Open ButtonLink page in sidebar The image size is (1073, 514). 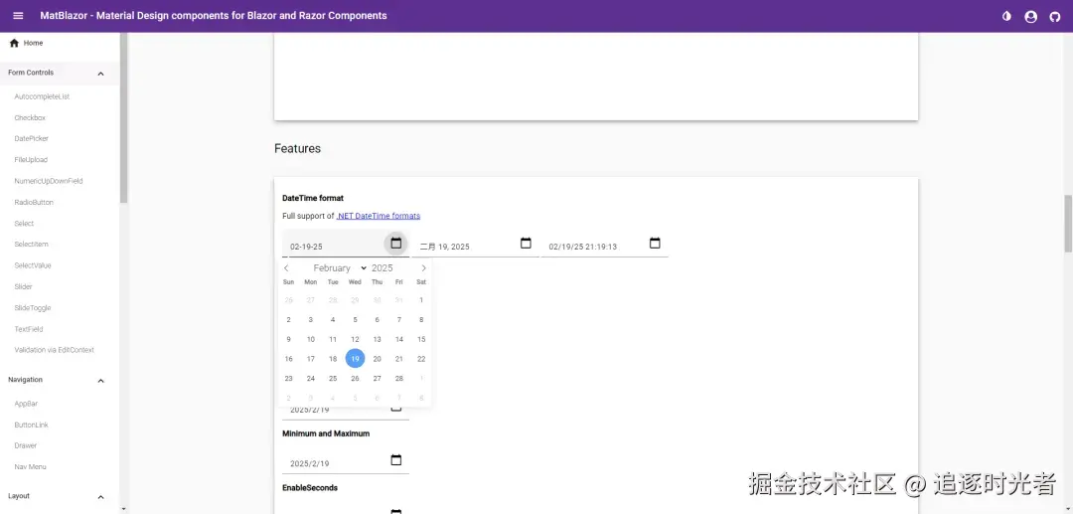click(32, 425)
